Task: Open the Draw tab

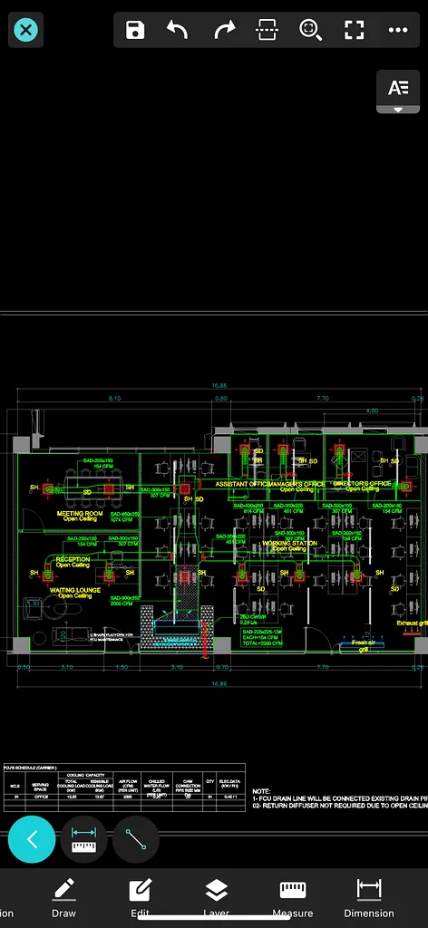Action: click(x=64, y=898)
